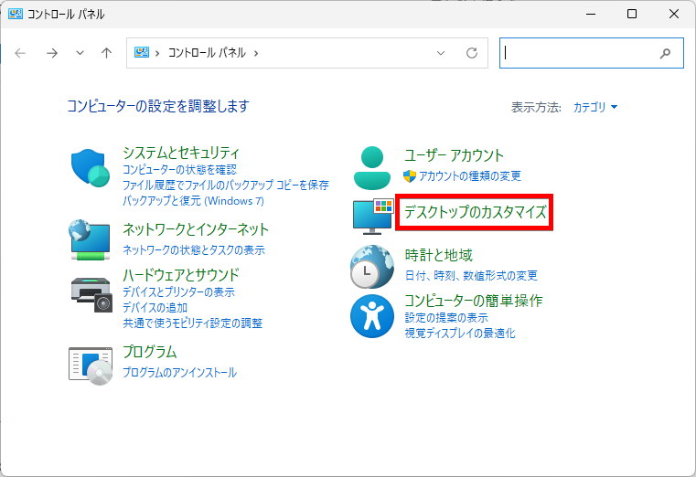Click the ネットワークとインターネット globe monitor icon

pyautogui.click(x=90, y=239)
